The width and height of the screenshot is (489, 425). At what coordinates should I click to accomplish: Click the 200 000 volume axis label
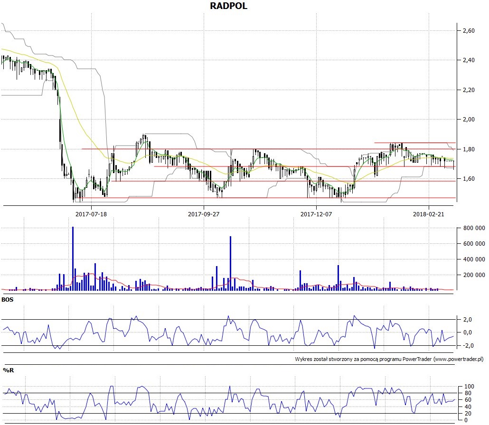coord(474,275)
